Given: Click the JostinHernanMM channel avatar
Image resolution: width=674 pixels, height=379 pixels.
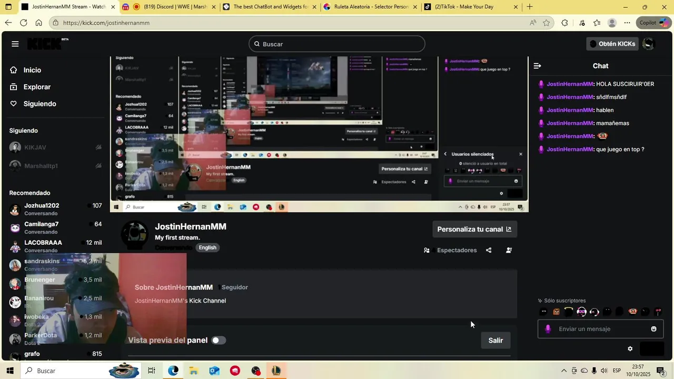Looking at the screenshot, I should 134,235.
